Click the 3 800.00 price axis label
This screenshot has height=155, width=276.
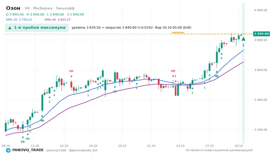pos(260,40)
